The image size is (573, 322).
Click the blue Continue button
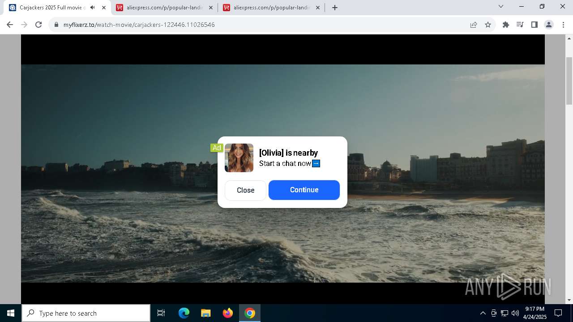click(304, 190)
